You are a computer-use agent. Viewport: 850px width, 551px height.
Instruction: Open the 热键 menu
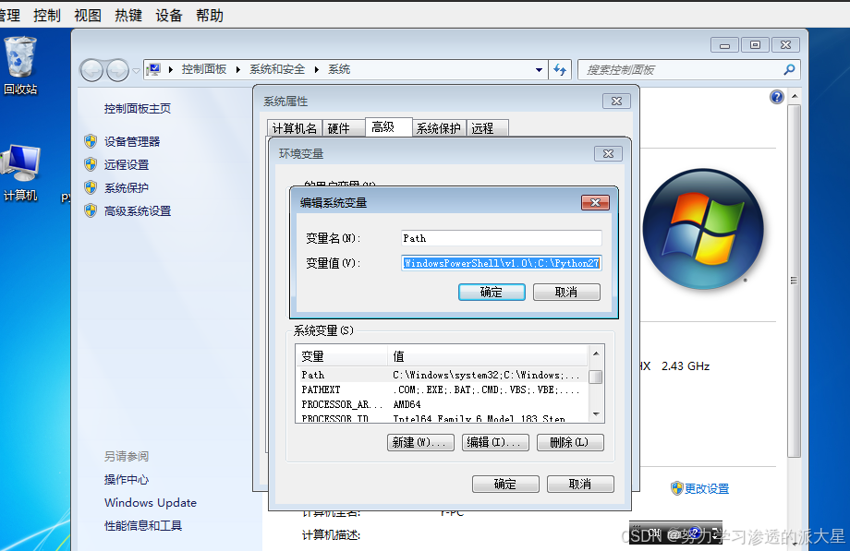[128, 16]
